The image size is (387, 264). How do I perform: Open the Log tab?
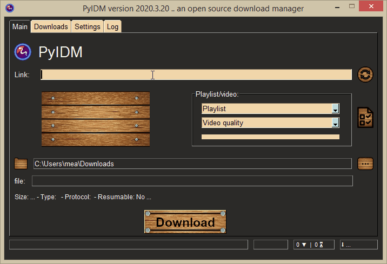coord(112,26)
